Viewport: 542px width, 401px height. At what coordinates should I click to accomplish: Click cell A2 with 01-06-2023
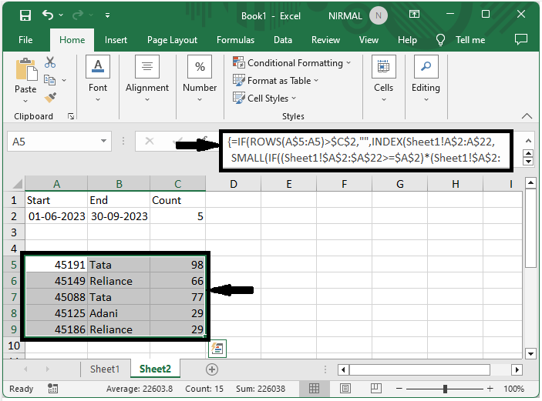click(x=56, y=216)
